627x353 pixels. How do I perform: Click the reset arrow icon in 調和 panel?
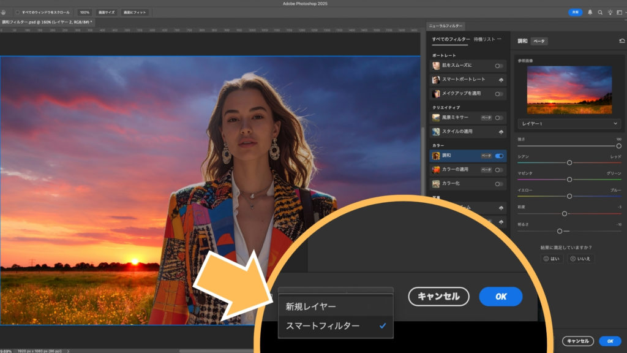(622, 41)
